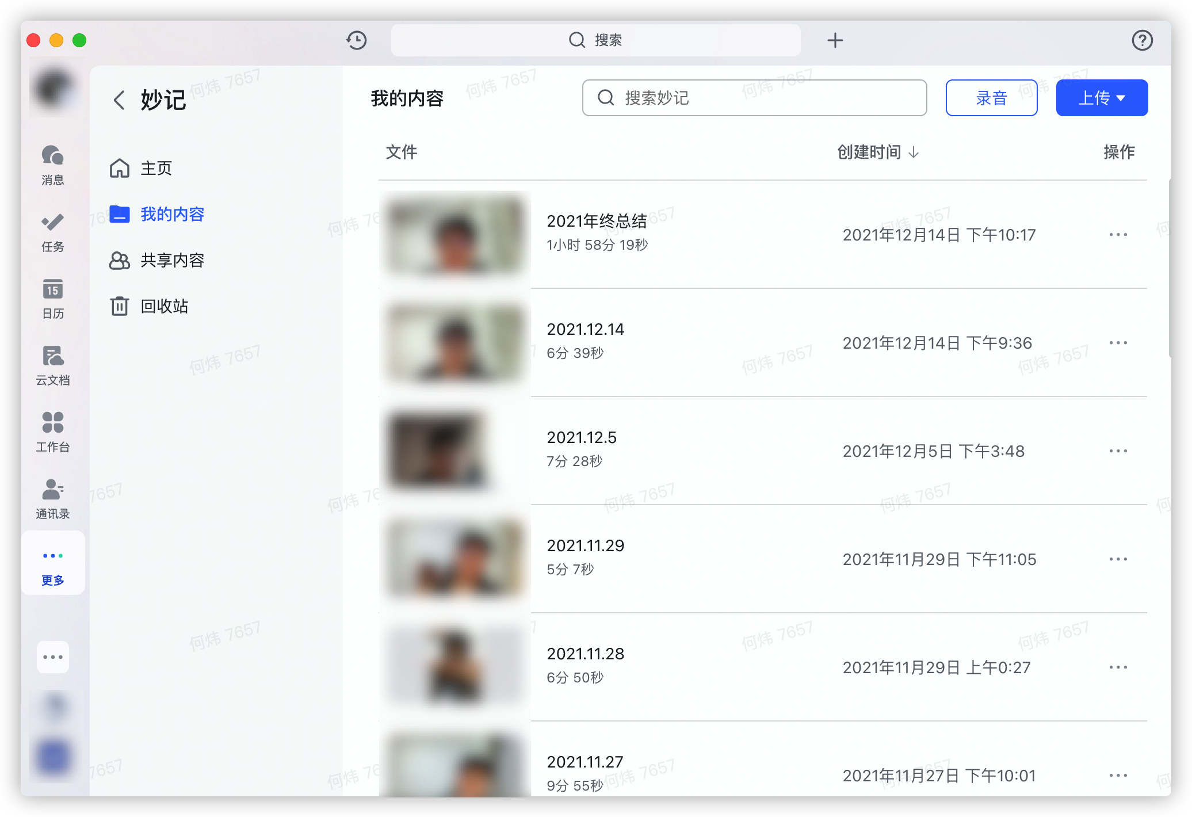Image resolution: width=1192 pixels, height=817 pixels.
Task: Click date 2021年12月14日 下午9:36
Action: pyautogui.click(x=937, y=343)
